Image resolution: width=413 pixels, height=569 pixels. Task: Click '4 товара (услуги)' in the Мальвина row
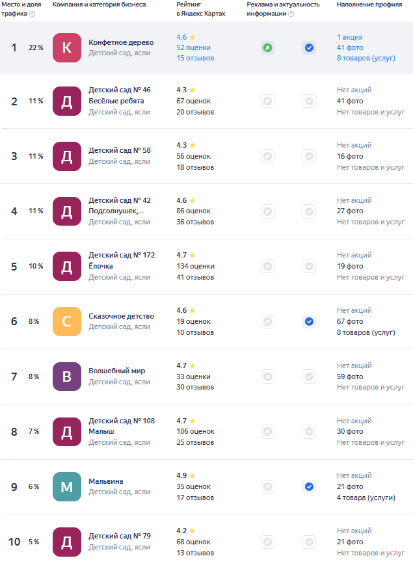point(366,497)
